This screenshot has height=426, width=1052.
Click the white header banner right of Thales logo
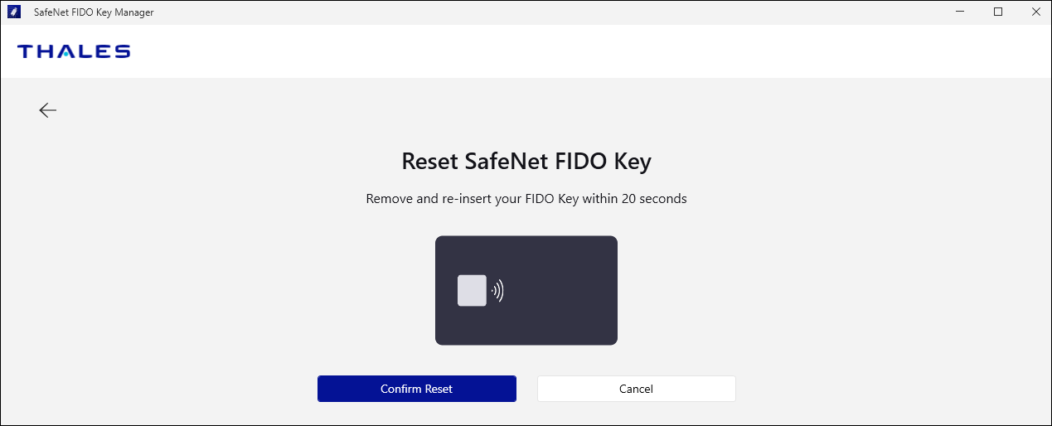[x=580, y=51]
